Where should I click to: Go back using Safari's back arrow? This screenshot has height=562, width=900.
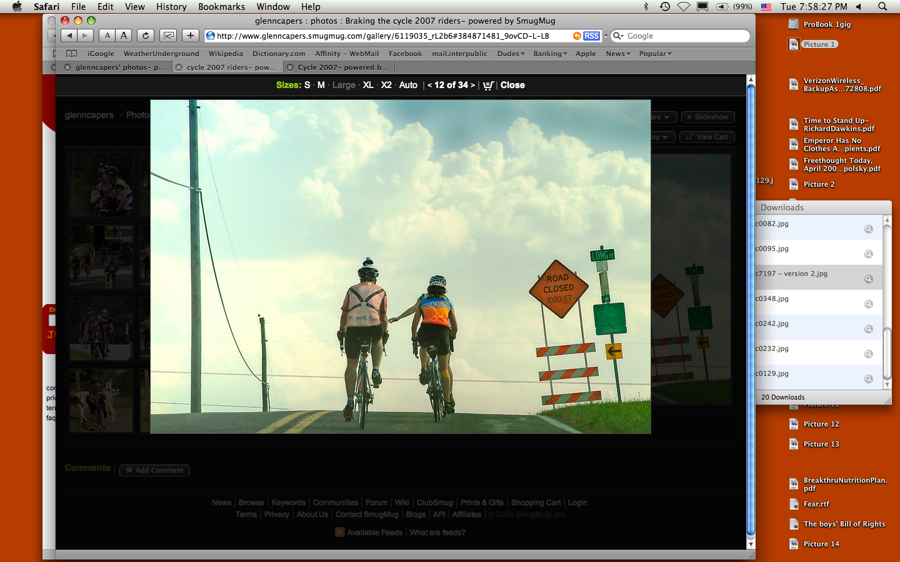69,36
